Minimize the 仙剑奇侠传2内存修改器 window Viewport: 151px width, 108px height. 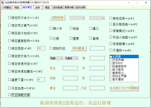(x=129, y=3)
